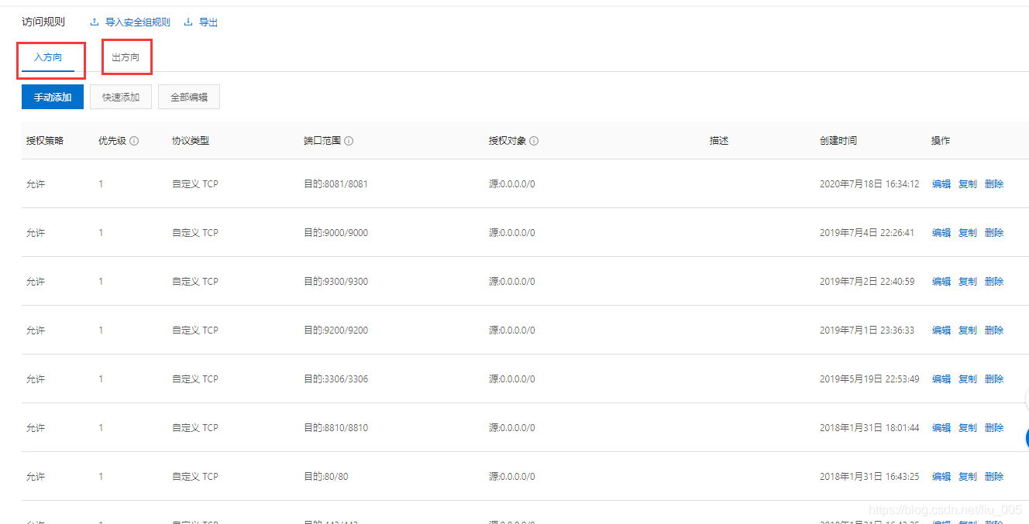Click the 导出 link
The image size is (1029, 524).
click(208, 22)
